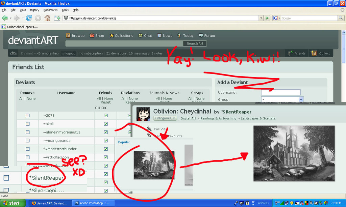346x207 pixels.
Task: Click the Friends icon in the user bar
Action: (290, 53)
